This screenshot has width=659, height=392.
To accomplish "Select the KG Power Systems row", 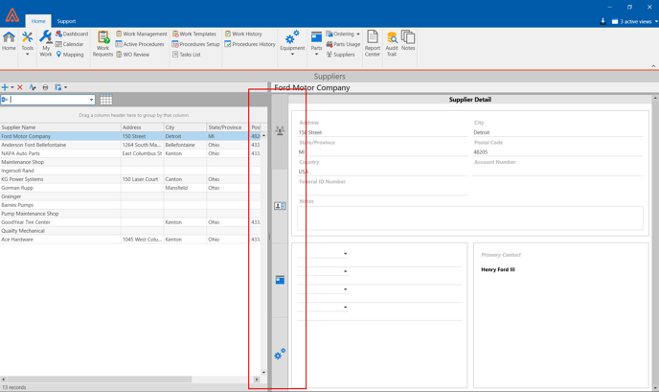I will point(130,179).
